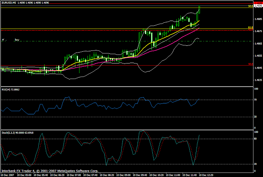Click the 10 Dec 05:40 time label
The height and width of the screenshot is (177, 263).
point(41,175)
